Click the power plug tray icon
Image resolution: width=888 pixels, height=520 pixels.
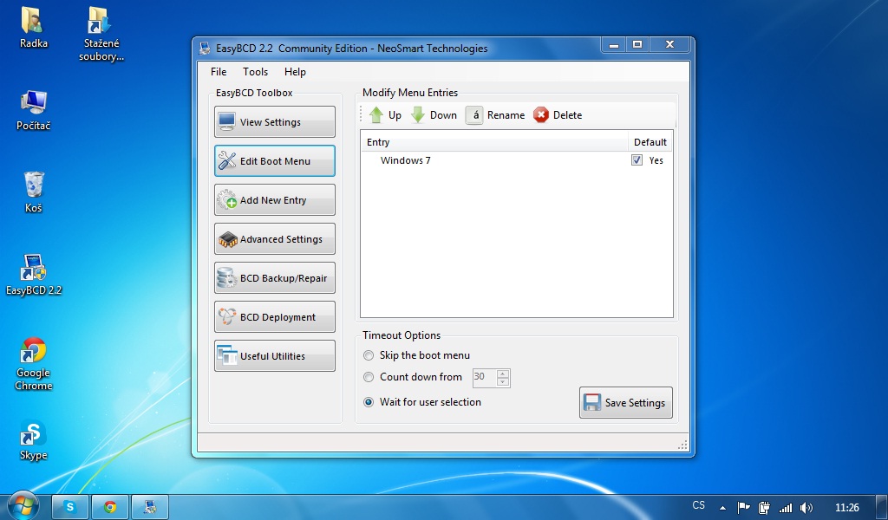pos(765,508)
